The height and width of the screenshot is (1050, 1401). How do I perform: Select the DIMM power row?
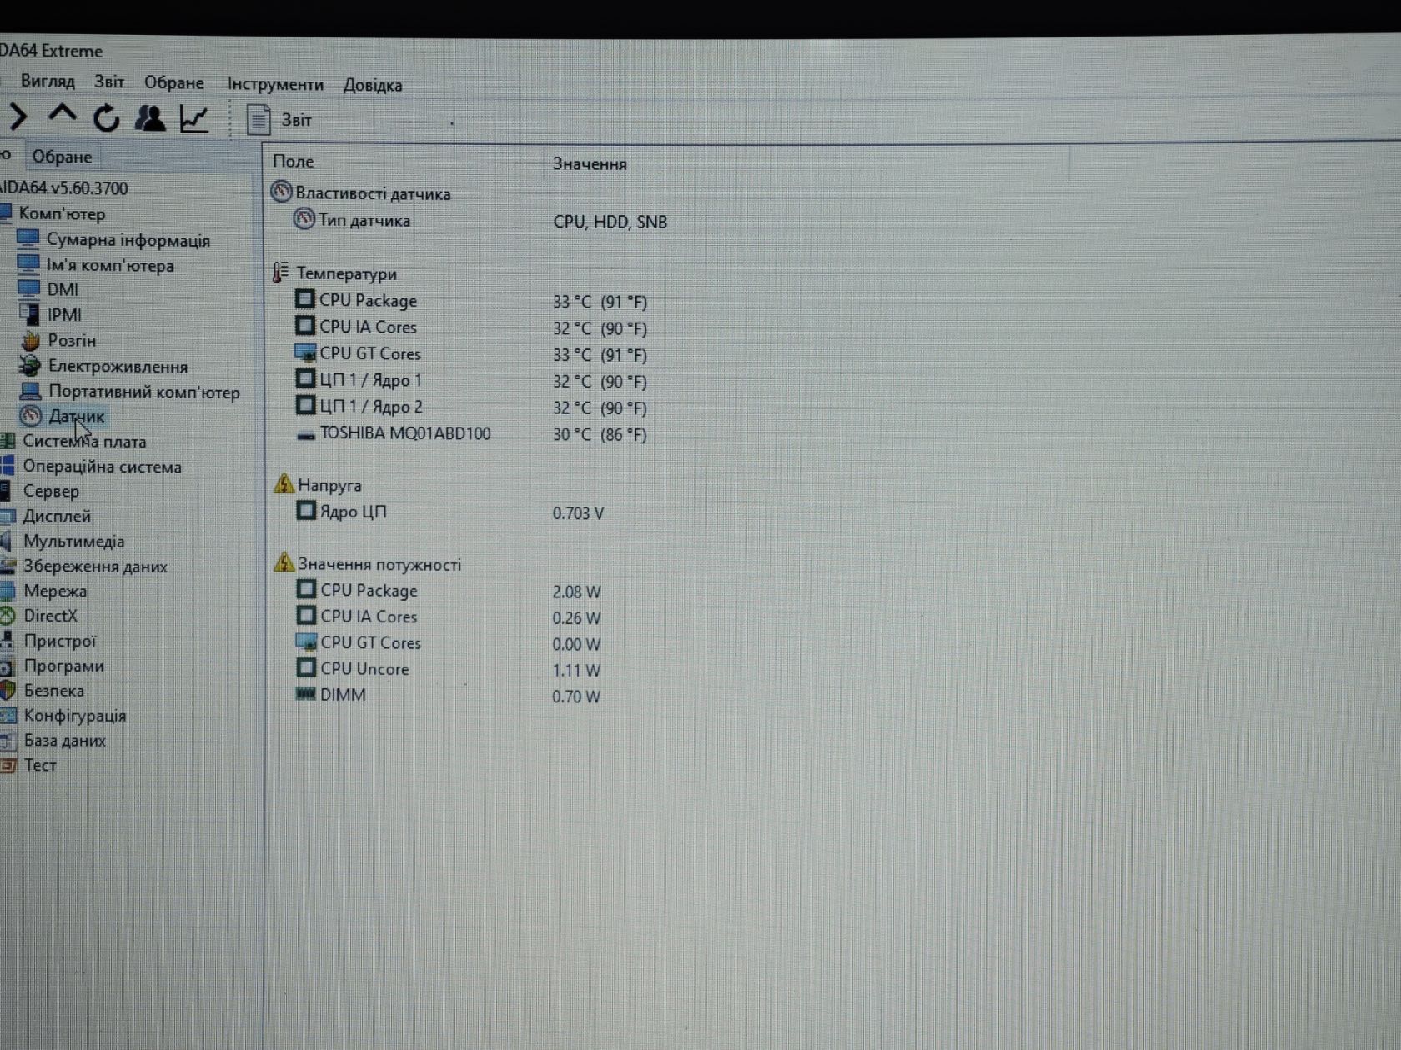coord(449,695)
